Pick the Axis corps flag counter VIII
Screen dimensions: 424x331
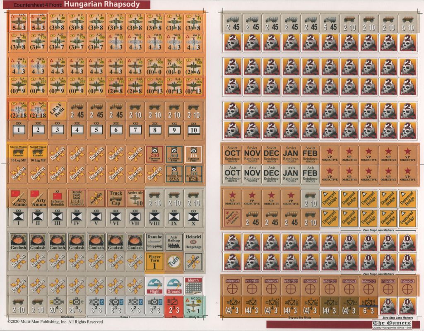coord(155,217)
